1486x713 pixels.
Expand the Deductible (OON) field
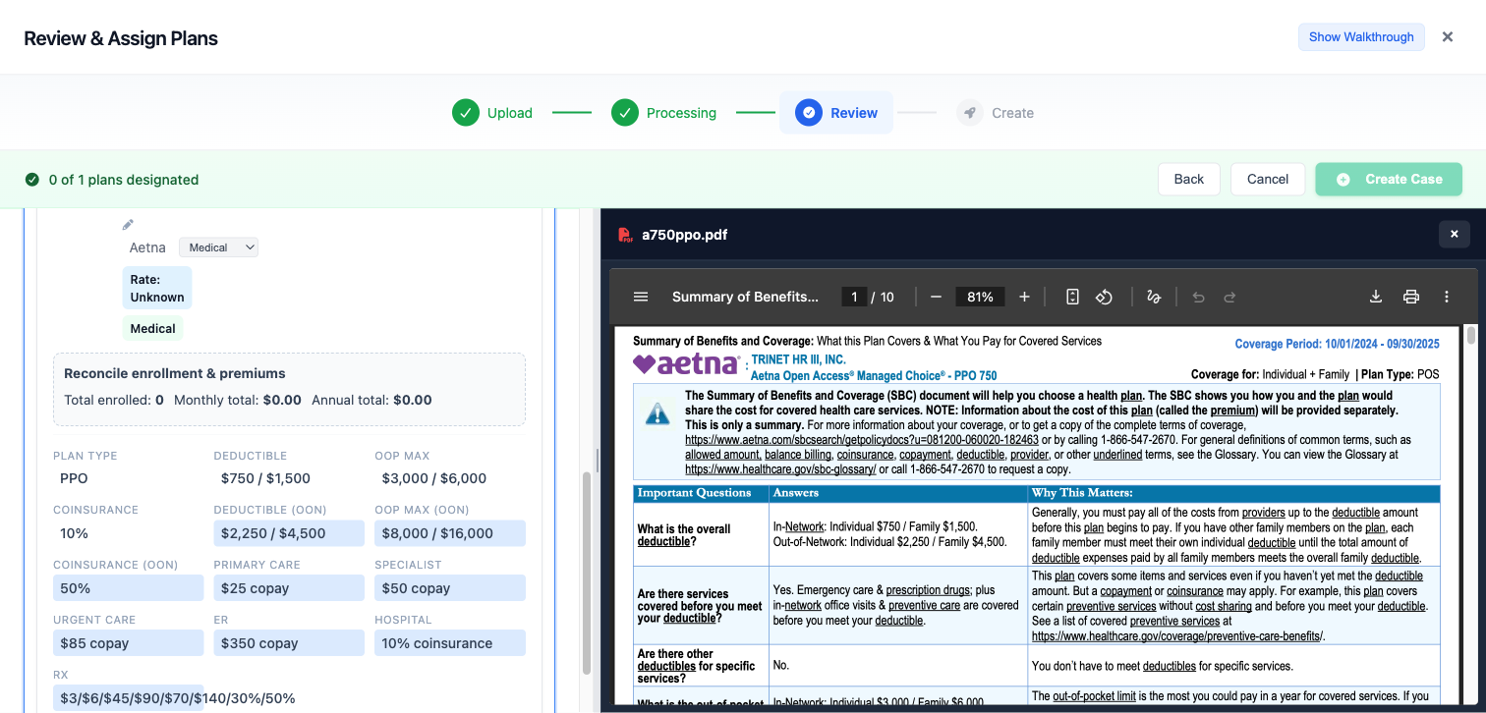(288, 532)
